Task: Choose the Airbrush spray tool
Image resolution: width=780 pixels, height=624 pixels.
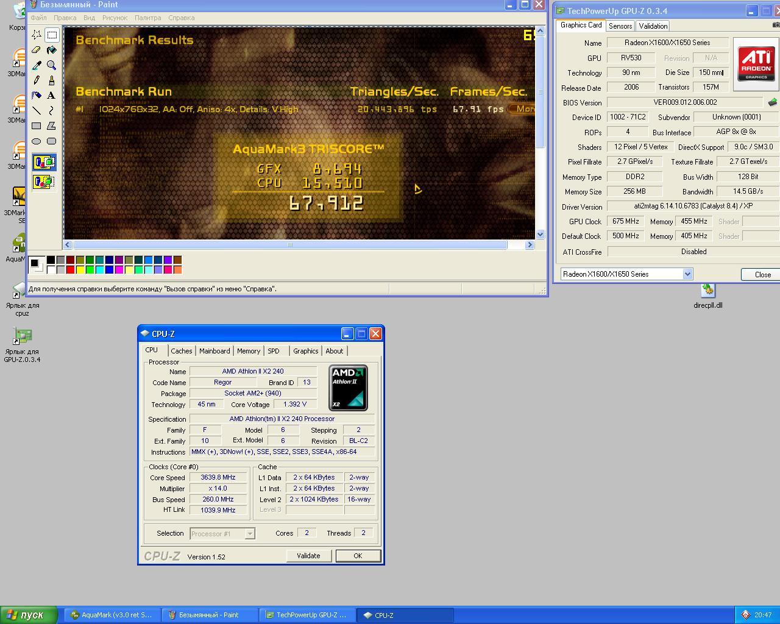Action: (37, 96)
